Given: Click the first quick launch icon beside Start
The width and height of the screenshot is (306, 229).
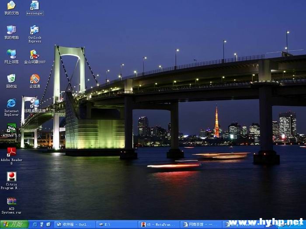Looking at the screenshot, I should (35, 224).
